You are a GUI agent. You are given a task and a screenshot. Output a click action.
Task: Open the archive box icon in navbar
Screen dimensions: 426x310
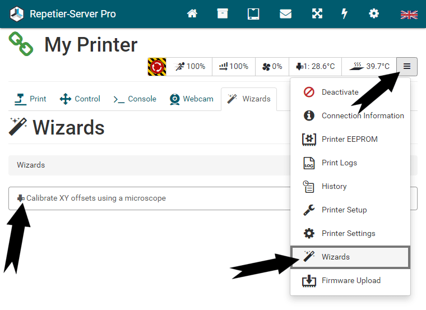click(x=223, y=14)
